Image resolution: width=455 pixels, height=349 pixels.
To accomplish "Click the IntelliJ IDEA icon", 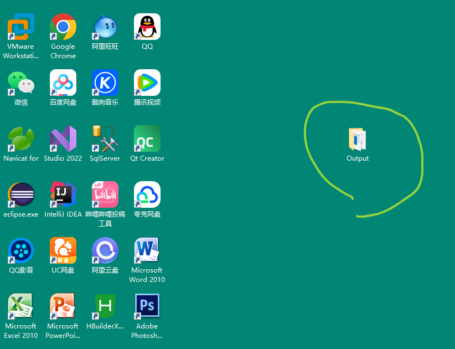I will click(63, 195).
